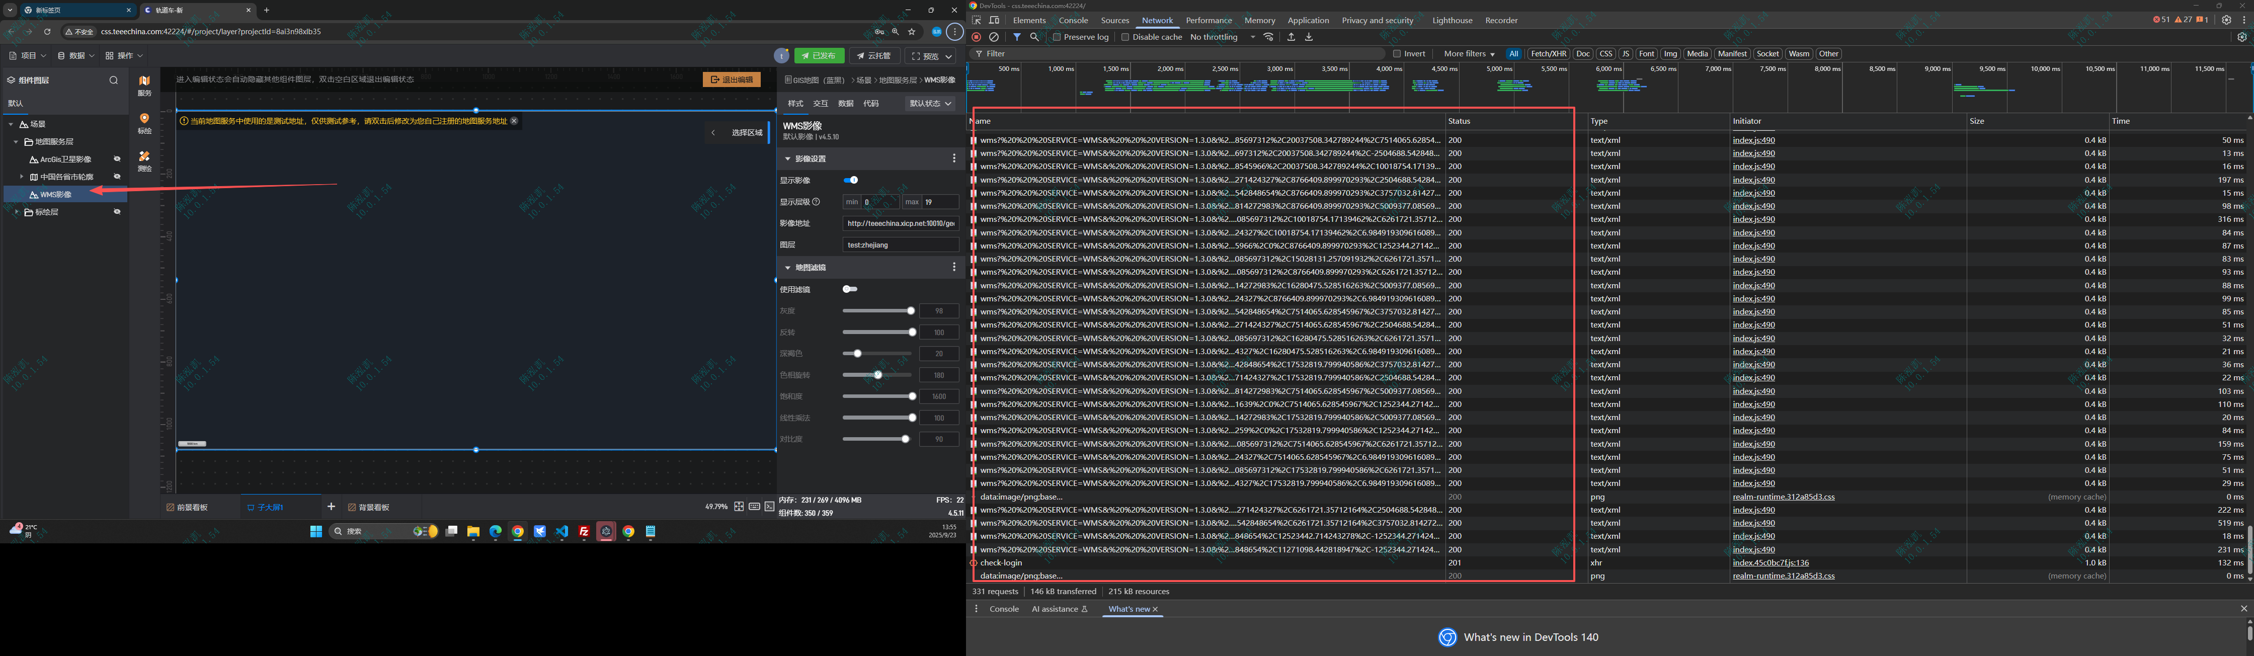Click the import HAR upload icon

click(1291, 37)
